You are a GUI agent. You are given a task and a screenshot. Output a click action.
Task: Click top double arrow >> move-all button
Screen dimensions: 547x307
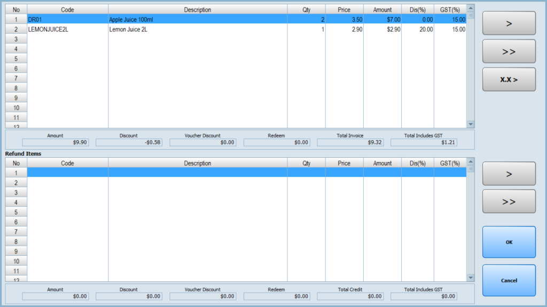(x=509, y=51)
